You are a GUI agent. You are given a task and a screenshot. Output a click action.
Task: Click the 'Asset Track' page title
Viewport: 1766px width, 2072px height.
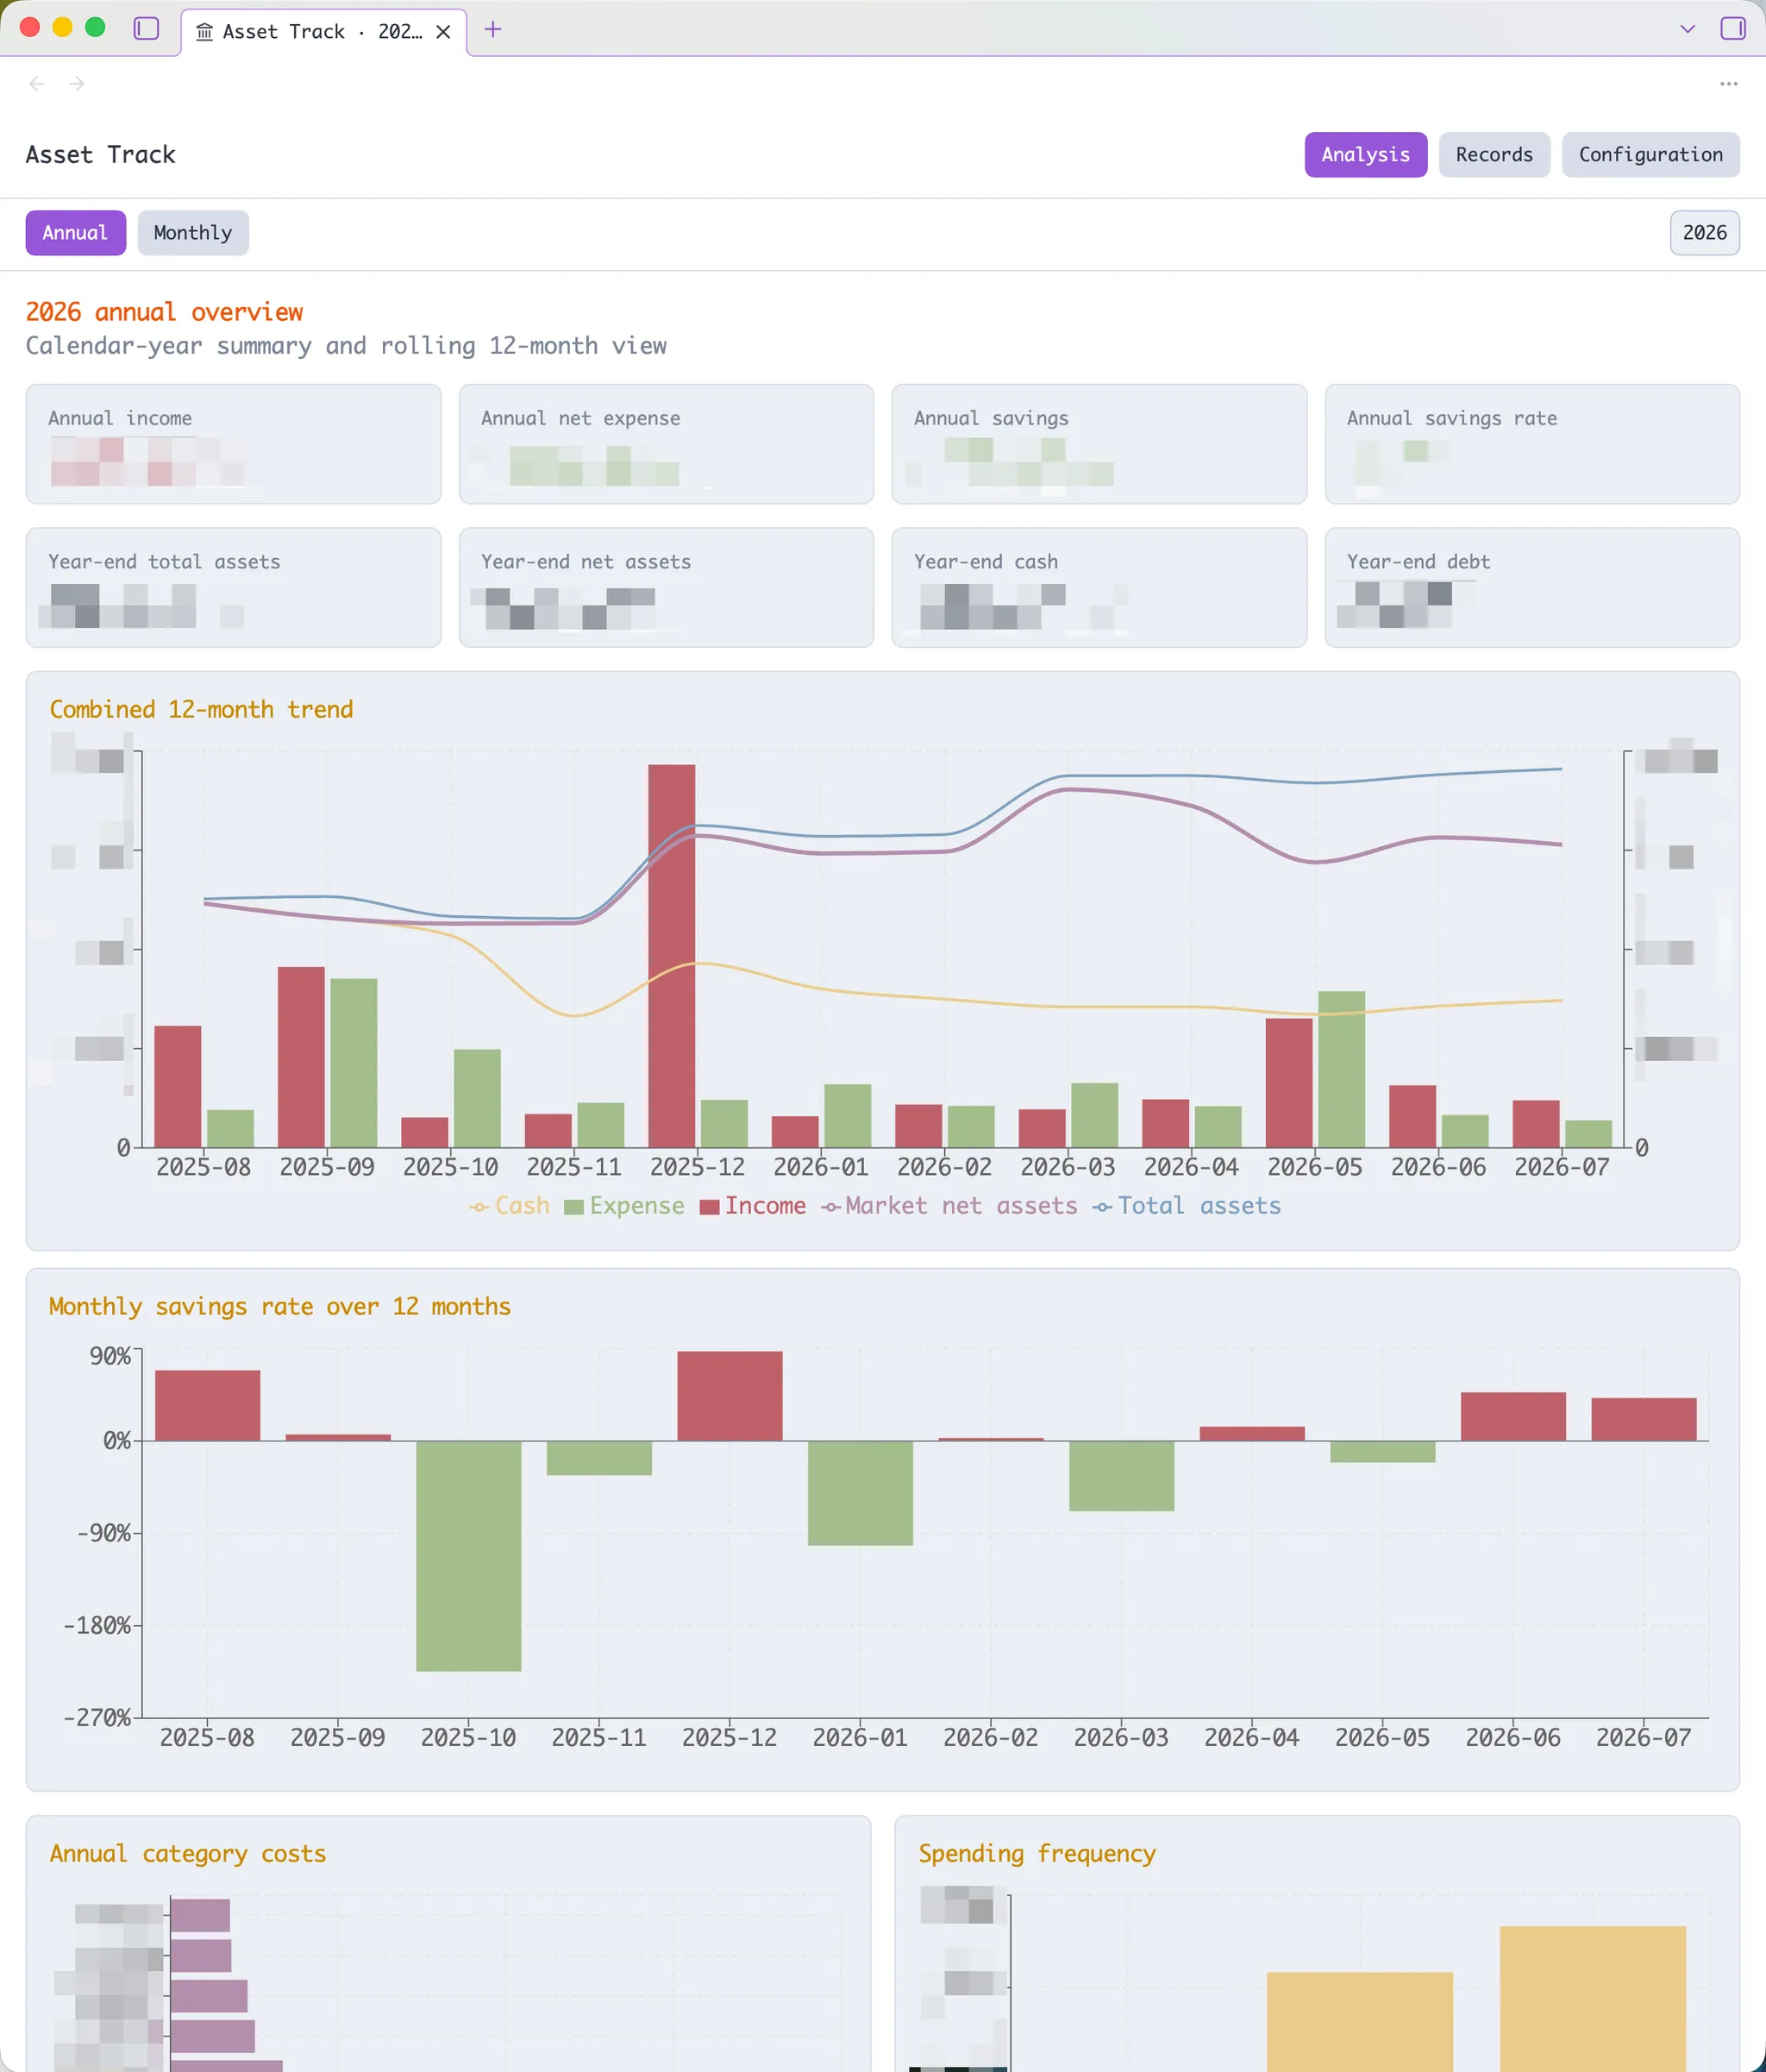click(100, 155)
